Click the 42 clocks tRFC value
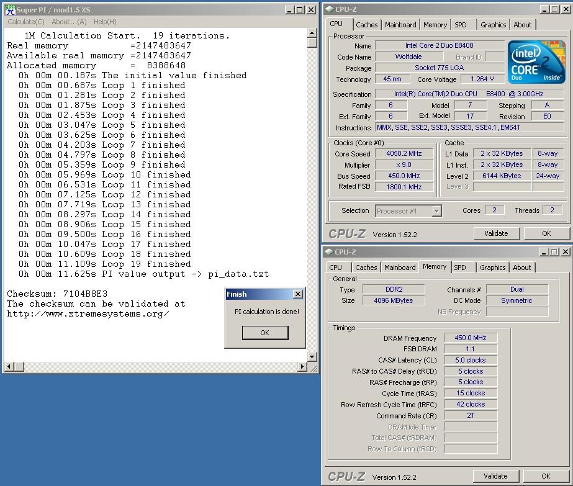Screen dimensions: 573x486 (471, 405)
